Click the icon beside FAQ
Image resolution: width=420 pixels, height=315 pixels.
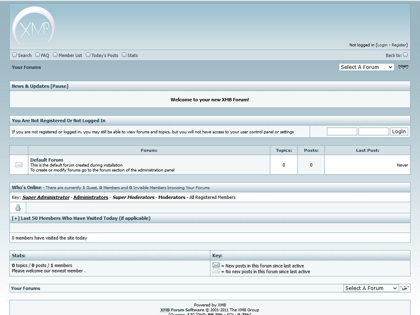[x=37, y=55]
